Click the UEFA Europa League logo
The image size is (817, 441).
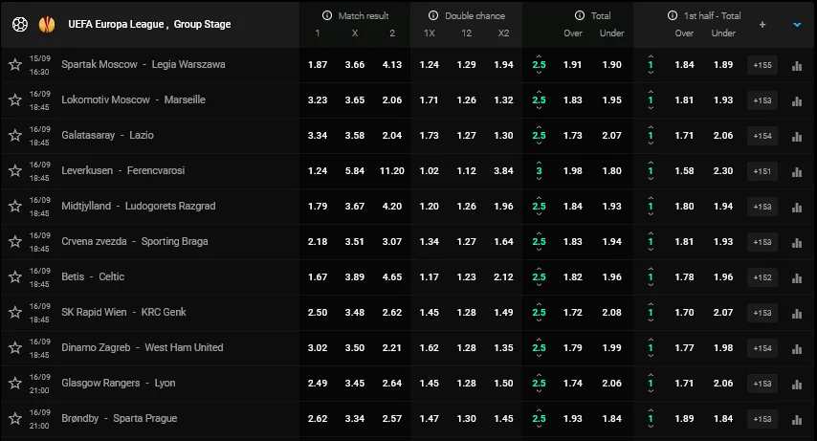[x=46, y=24]
